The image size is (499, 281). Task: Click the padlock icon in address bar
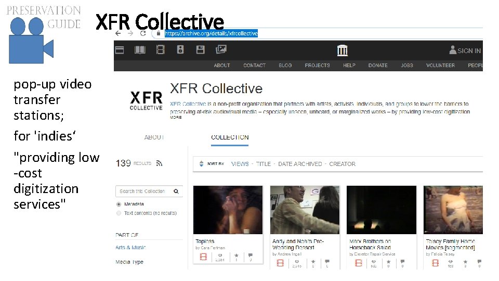coord(159,33)
